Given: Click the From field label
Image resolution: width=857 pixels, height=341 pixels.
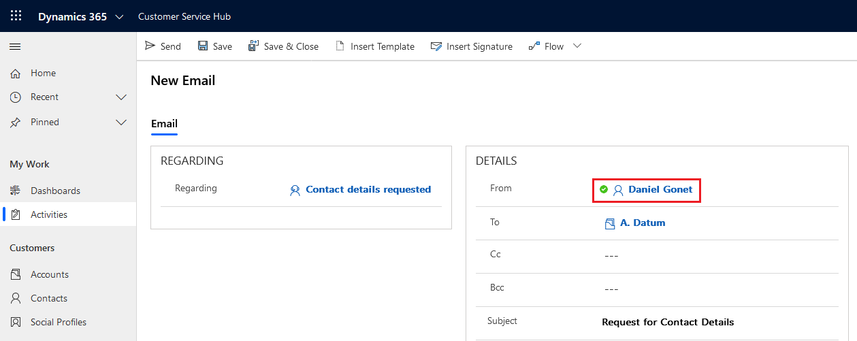Looking at the screenshot, I should pyautogui.click(x=500, y=188).
